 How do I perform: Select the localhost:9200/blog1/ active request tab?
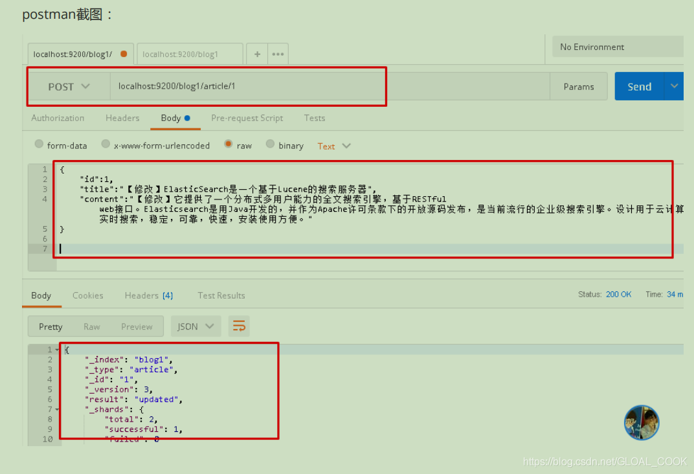coord(80,54)
